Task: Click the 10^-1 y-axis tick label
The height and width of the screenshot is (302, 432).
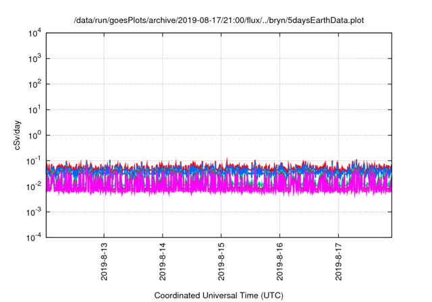Action: coord(34,161)
